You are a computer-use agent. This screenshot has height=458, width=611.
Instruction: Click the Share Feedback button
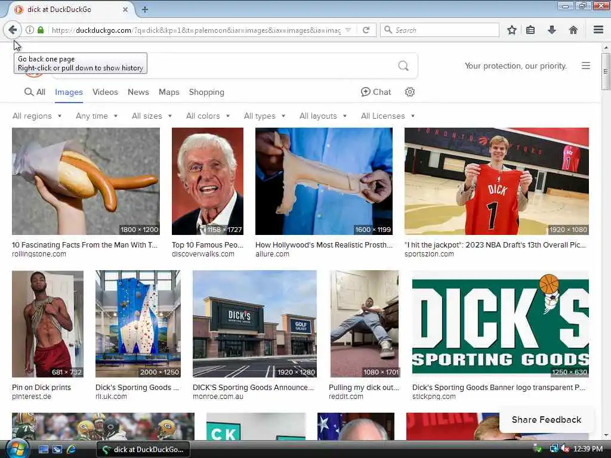click(547, 419)
